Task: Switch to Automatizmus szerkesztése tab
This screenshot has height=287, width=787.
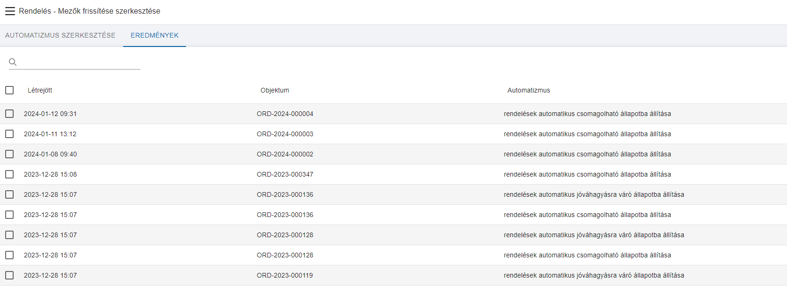Action: tap(60, 36)
